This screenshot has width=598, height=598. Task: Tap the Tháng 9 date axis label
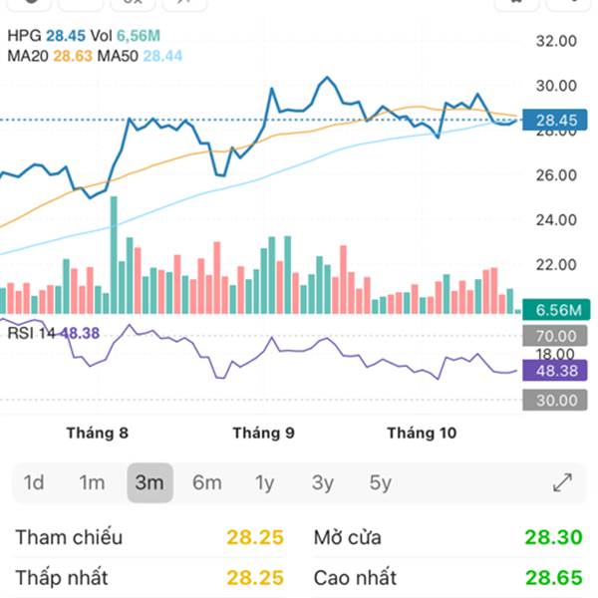click(x=263, y=433)
